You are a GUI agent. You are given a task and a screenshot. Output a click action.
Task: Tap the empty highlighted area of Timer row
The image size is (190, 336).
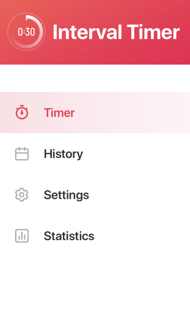tap(133, 112)
